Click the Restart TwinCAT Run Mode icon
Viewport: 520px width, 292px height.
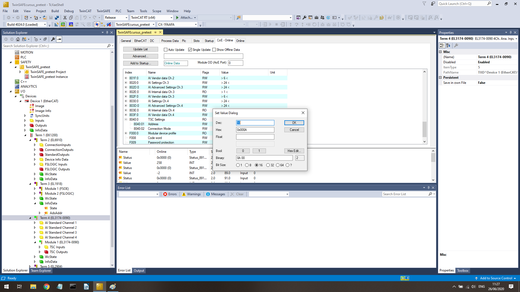[63, 25]
